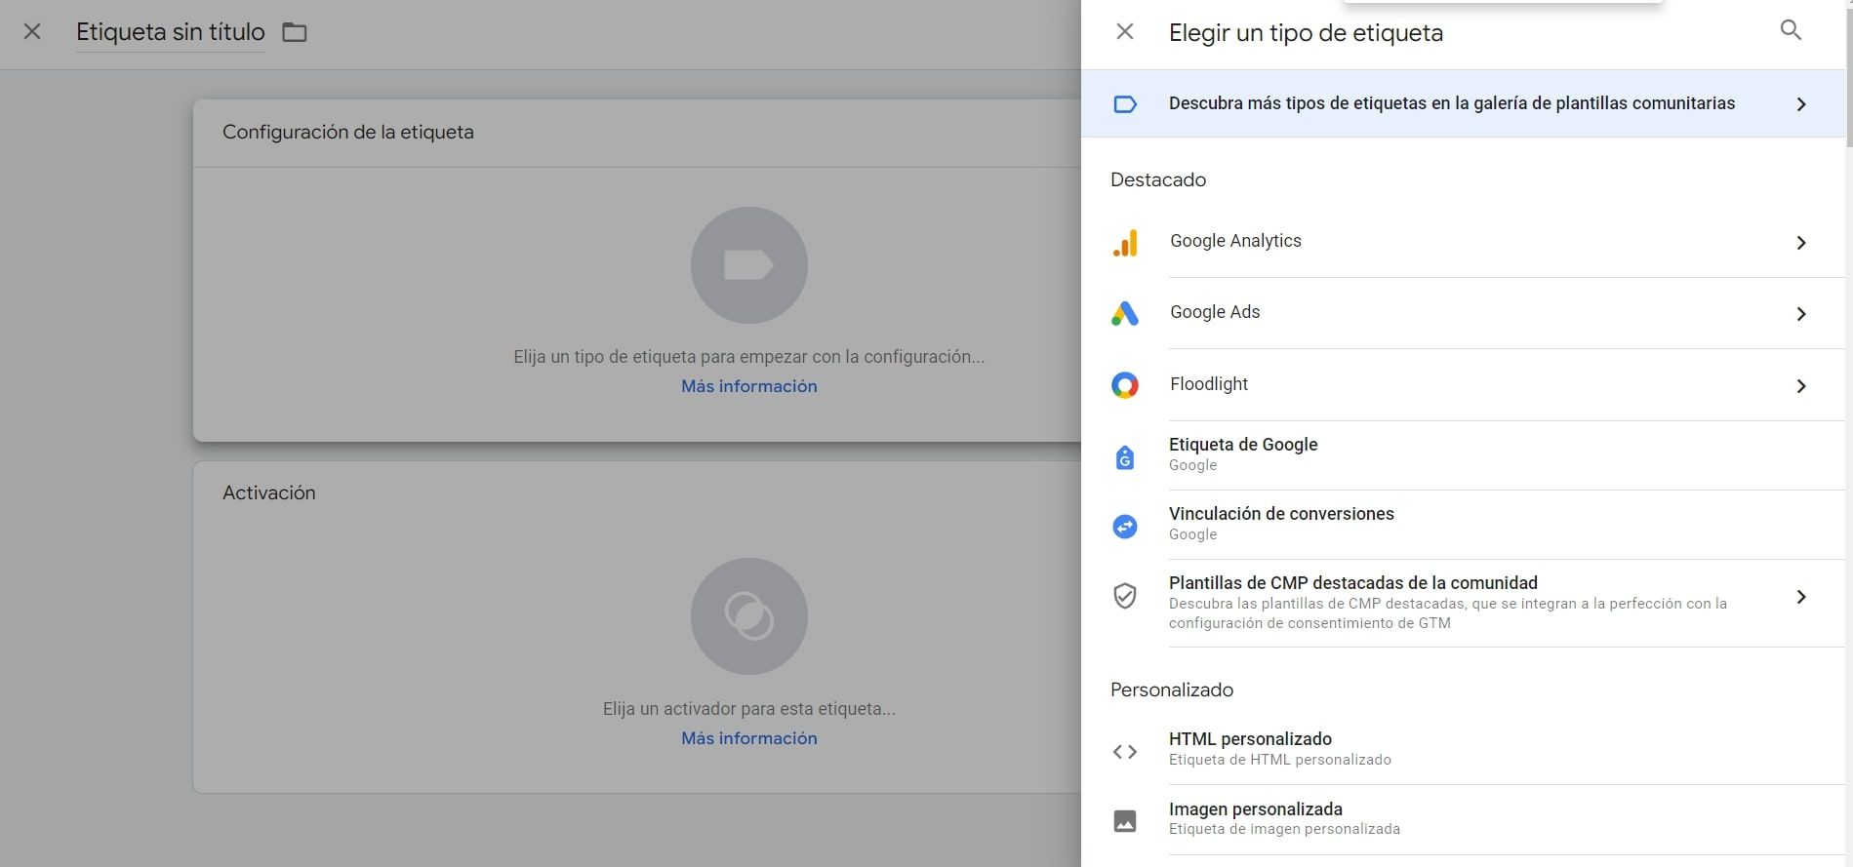Click the folder icon beside tag title

294,32
